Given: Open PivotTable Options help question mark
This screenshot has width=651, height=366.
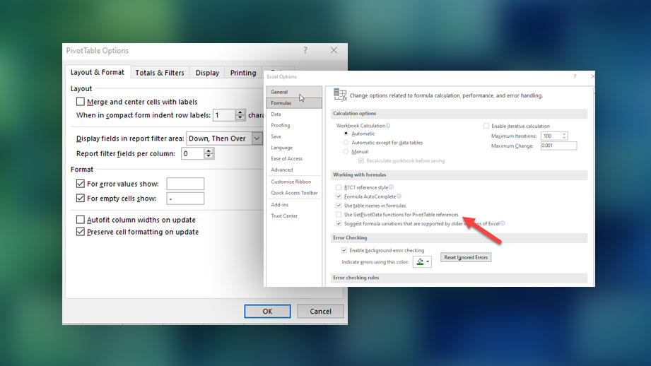Looking at the screenshot, I should click(x=305, y=50).
